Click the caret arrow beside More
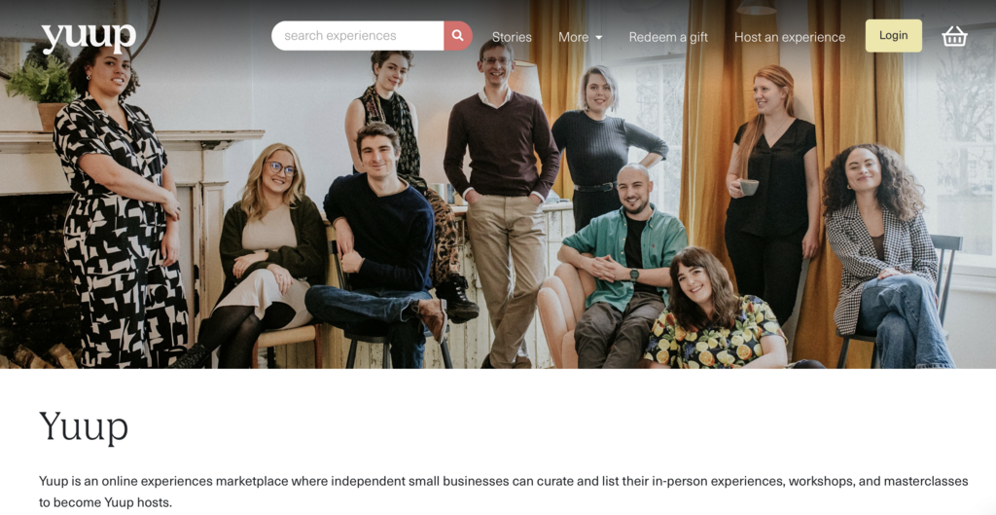 [x=598, y=38]
